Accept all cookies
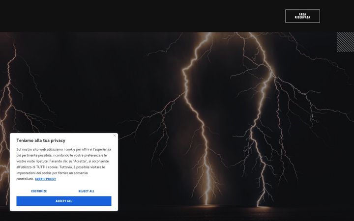This screenshot has height=221, width=354. coord(64,201)
